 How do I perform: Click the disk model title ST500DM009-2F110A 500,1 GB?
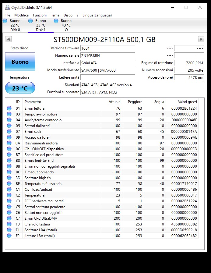coord(104,40)
